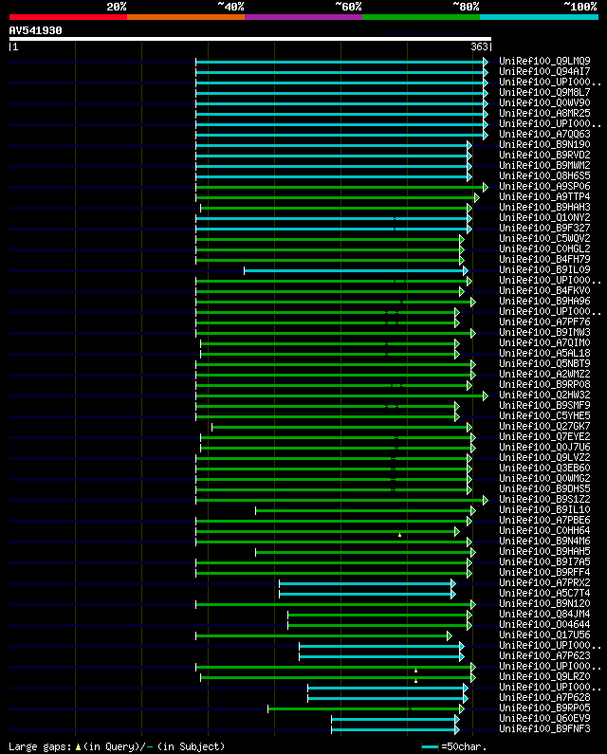Image resolution: width=607 pixels, height=754 pixels.
Task: Click the arrowhead of the A5C7T4 hit
Action: click(453, 595)
